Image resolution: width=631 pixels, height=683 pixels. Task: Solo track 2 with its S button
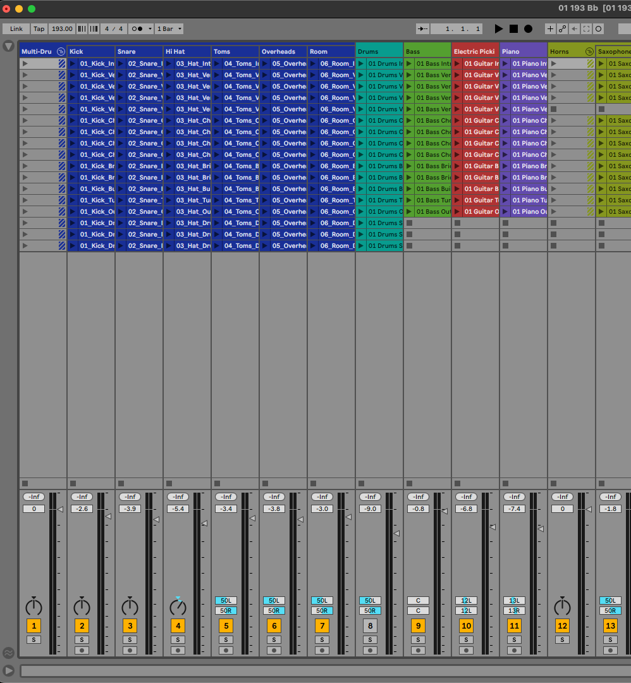82,640
